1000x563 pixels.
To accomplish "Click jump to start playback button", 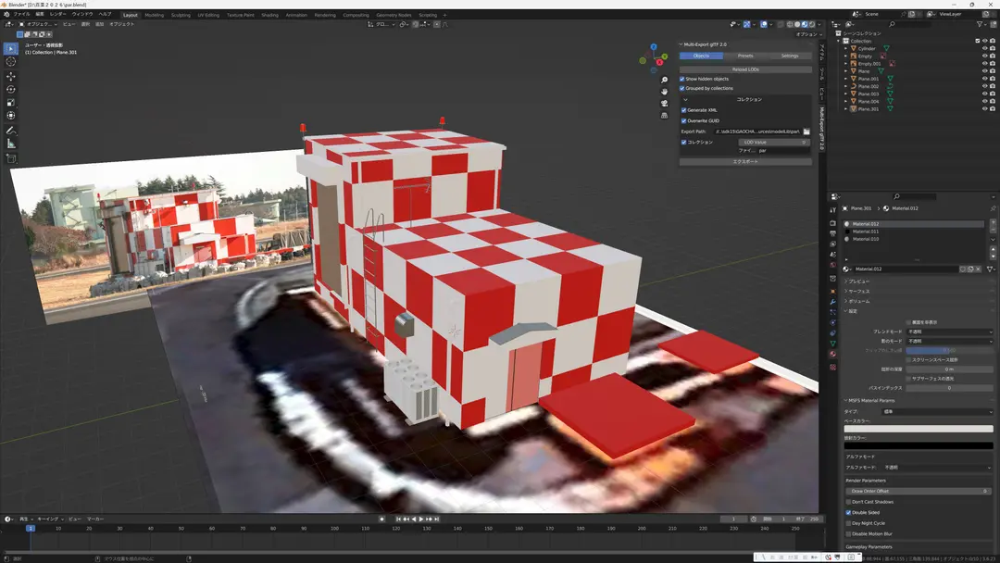I will point(398,519).
